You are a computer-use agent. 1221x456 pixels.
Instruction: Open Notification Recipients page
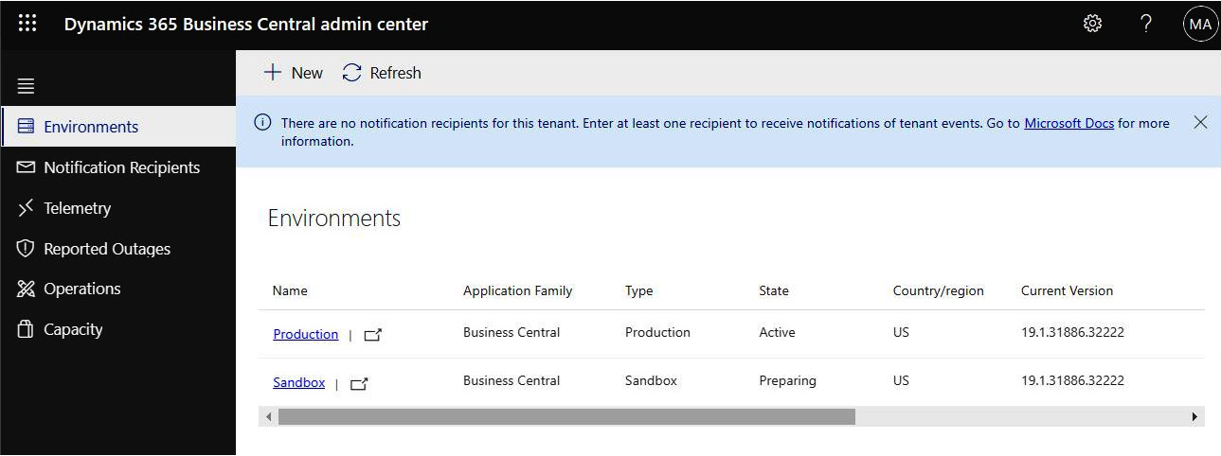click(x=117, y=167)
